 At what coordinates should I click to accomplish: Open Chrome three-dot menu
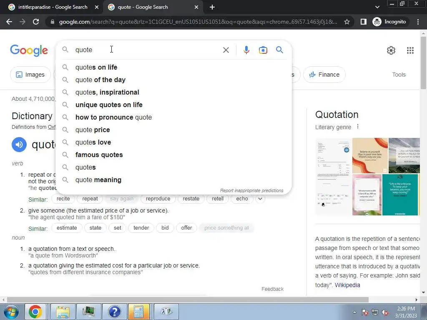click(x=418, y=22)
